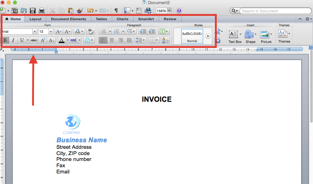Apply subscript formatting

coord(51,40)
